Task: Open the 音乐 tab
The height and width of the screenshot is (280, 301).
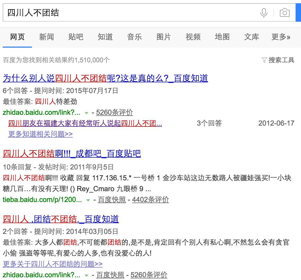Action: (x=135, y=37)
